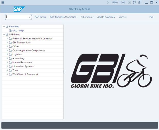The width and height of the screenshot is (159, 130).
Task: Select the Information Systems tree label
Action: coord(23,66)
